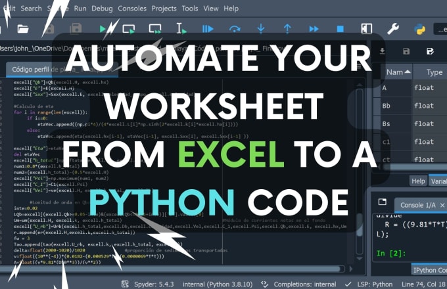Stop debugging with blue square icon
The width and height of the screenshot is (447, 289).
(x=340, y=29)
